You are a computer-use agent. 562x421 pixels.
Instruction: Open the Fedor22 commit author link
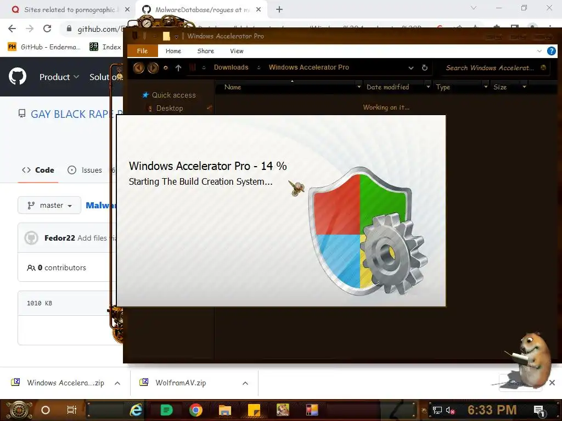click(x=59, y=238)
